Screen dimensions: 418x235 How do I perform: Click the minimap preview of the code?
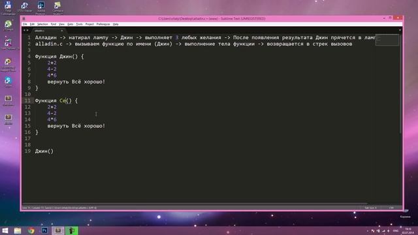coord(387,40)
